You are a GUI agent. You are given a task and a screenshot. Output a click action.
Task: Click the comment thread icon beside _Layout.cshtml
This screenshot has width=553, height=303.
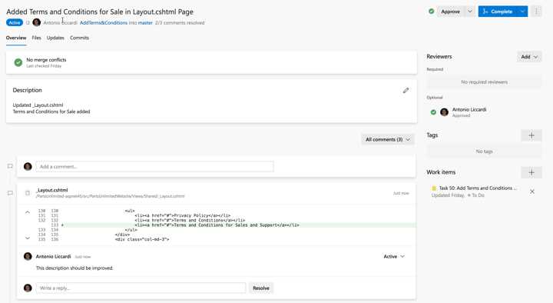10,193
